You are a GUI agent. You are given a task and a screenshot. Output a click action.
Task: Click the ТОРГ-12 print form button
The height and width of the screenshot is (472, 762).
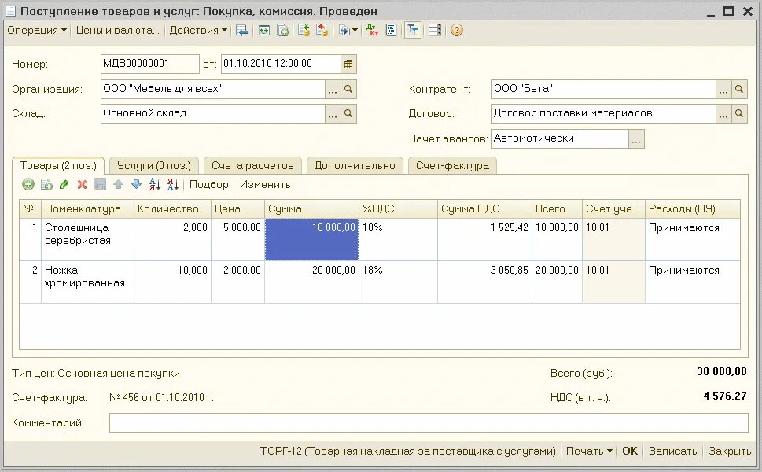407,451
